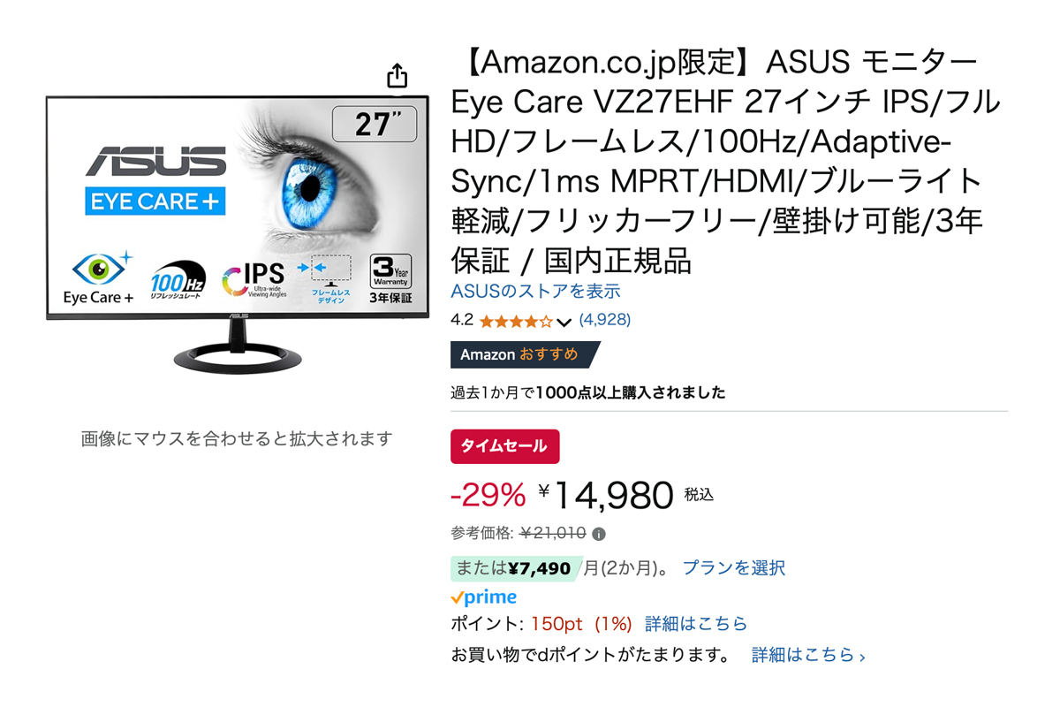
Task: Click the red タイムセール badge
Action: pos(504,446)
